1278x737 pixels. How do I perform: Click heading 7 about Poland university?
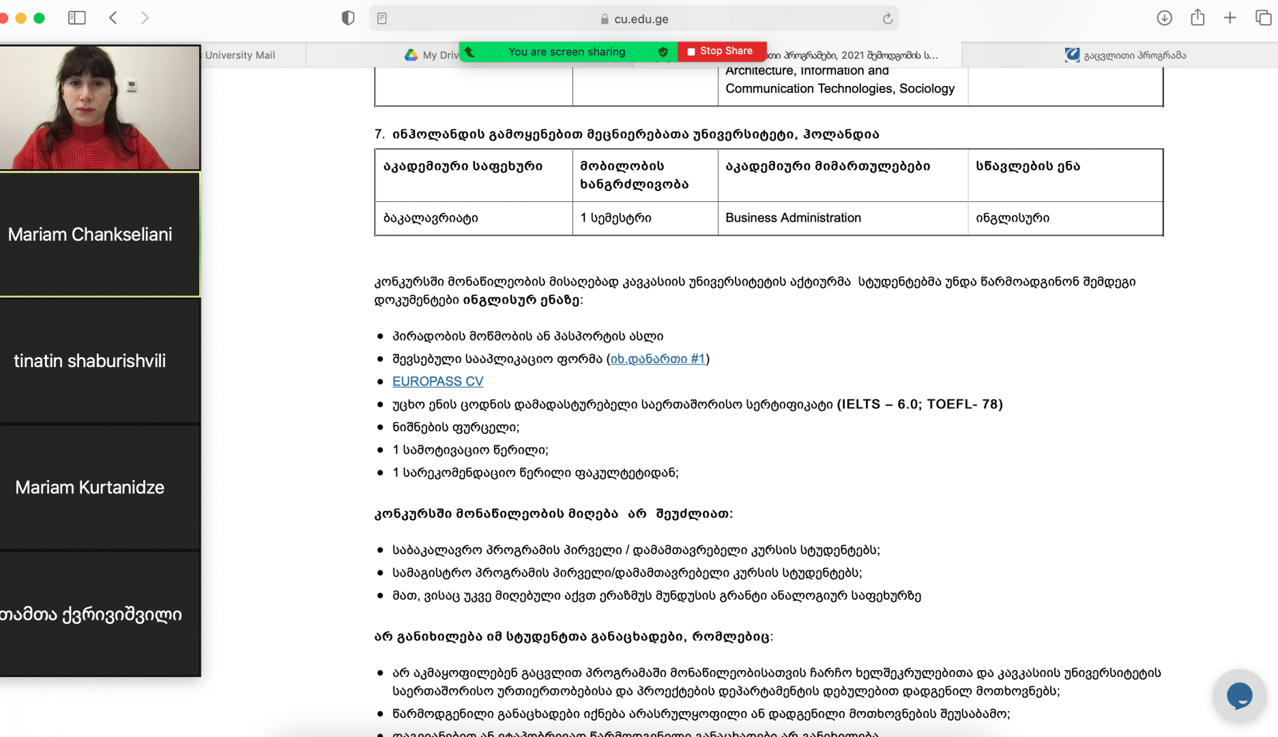pyautogui.click(x=626, y=134)
